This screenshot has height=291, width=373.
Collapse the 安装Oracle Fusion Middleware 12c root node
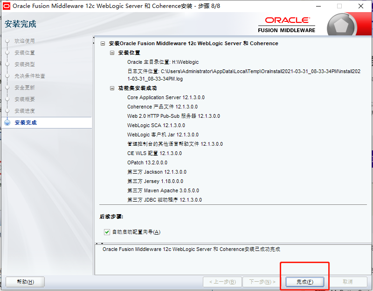[103, 43]
